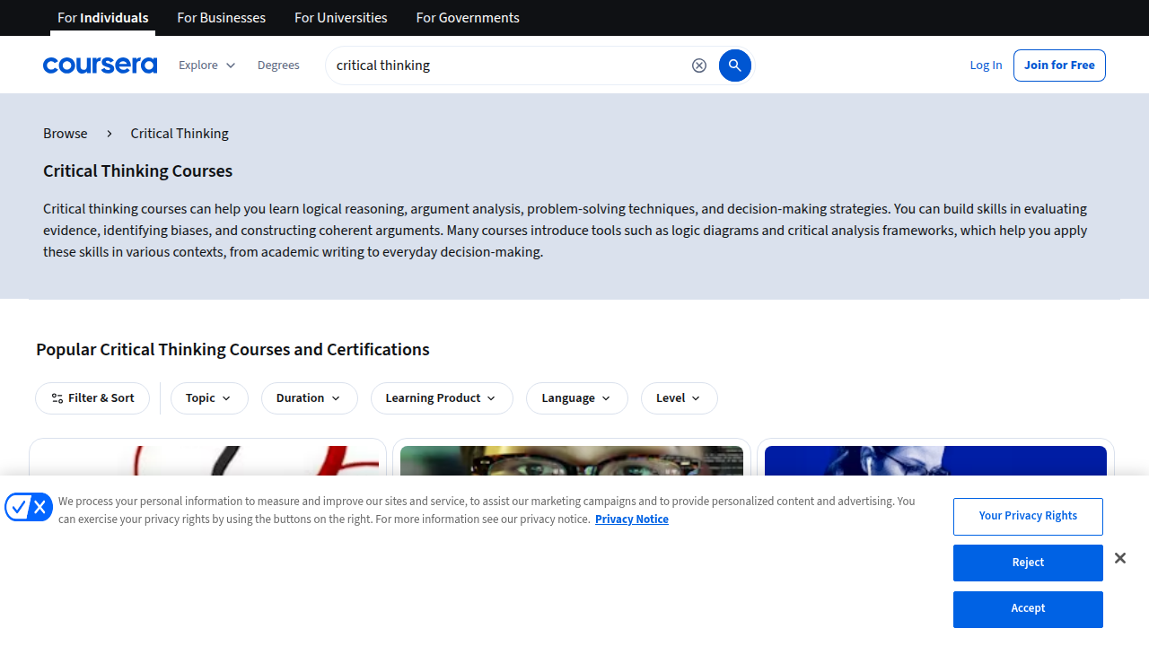Expand the Level filter dropdown
Image resolution: width=1149 pixels, height=646 pixels.
click(680, 398)
